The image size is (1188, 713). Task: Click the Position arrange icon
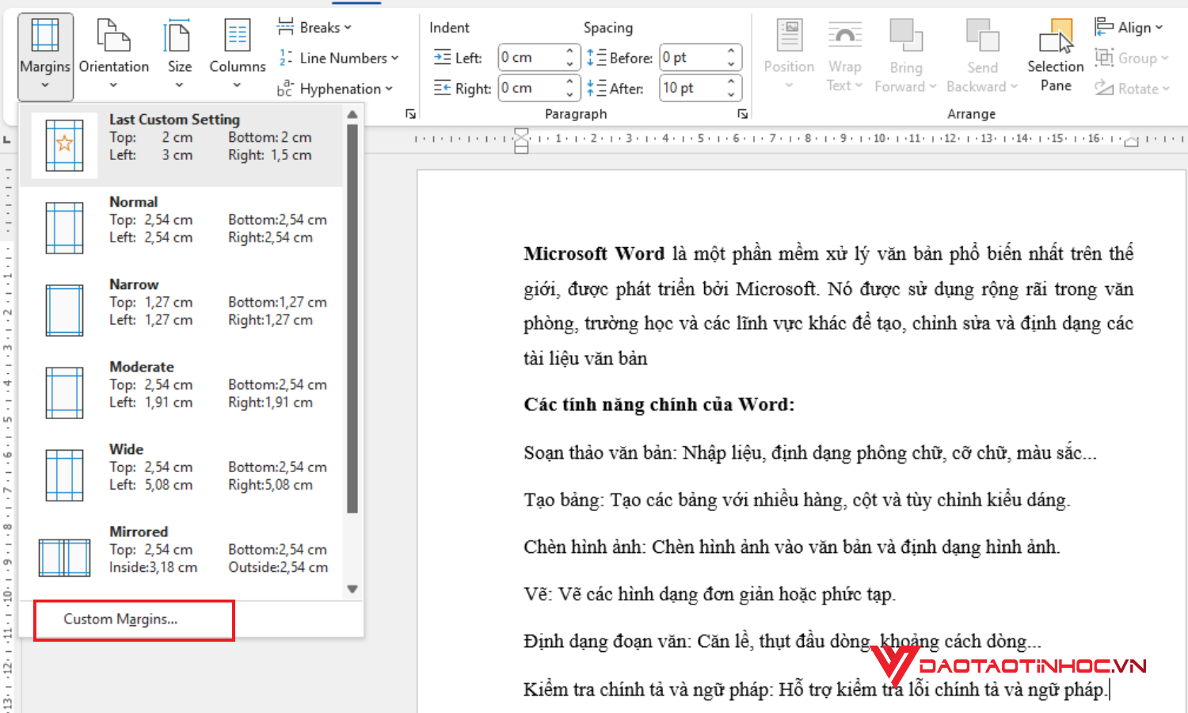[x=789, y=36]
